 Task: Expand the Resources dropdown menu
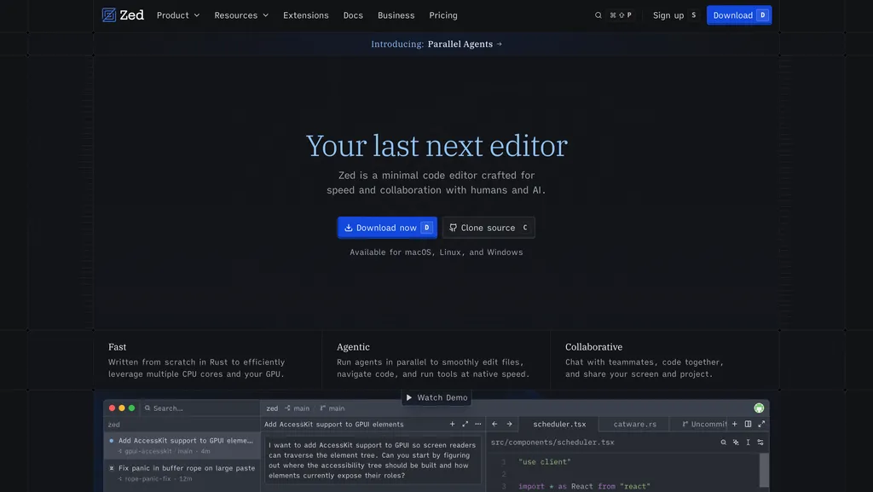click(x=241, y=15)
